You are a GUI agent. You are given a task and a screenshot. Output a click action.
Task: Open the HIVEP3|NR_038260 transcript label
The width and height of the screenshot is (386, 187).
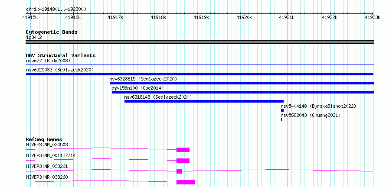(47, 177)
